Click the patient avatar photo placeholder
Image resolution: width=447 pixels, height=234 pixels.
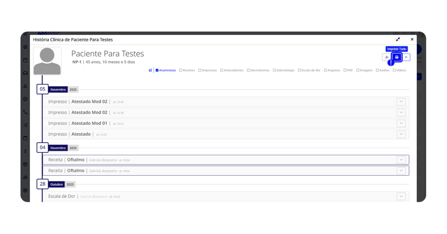(47, 61)
